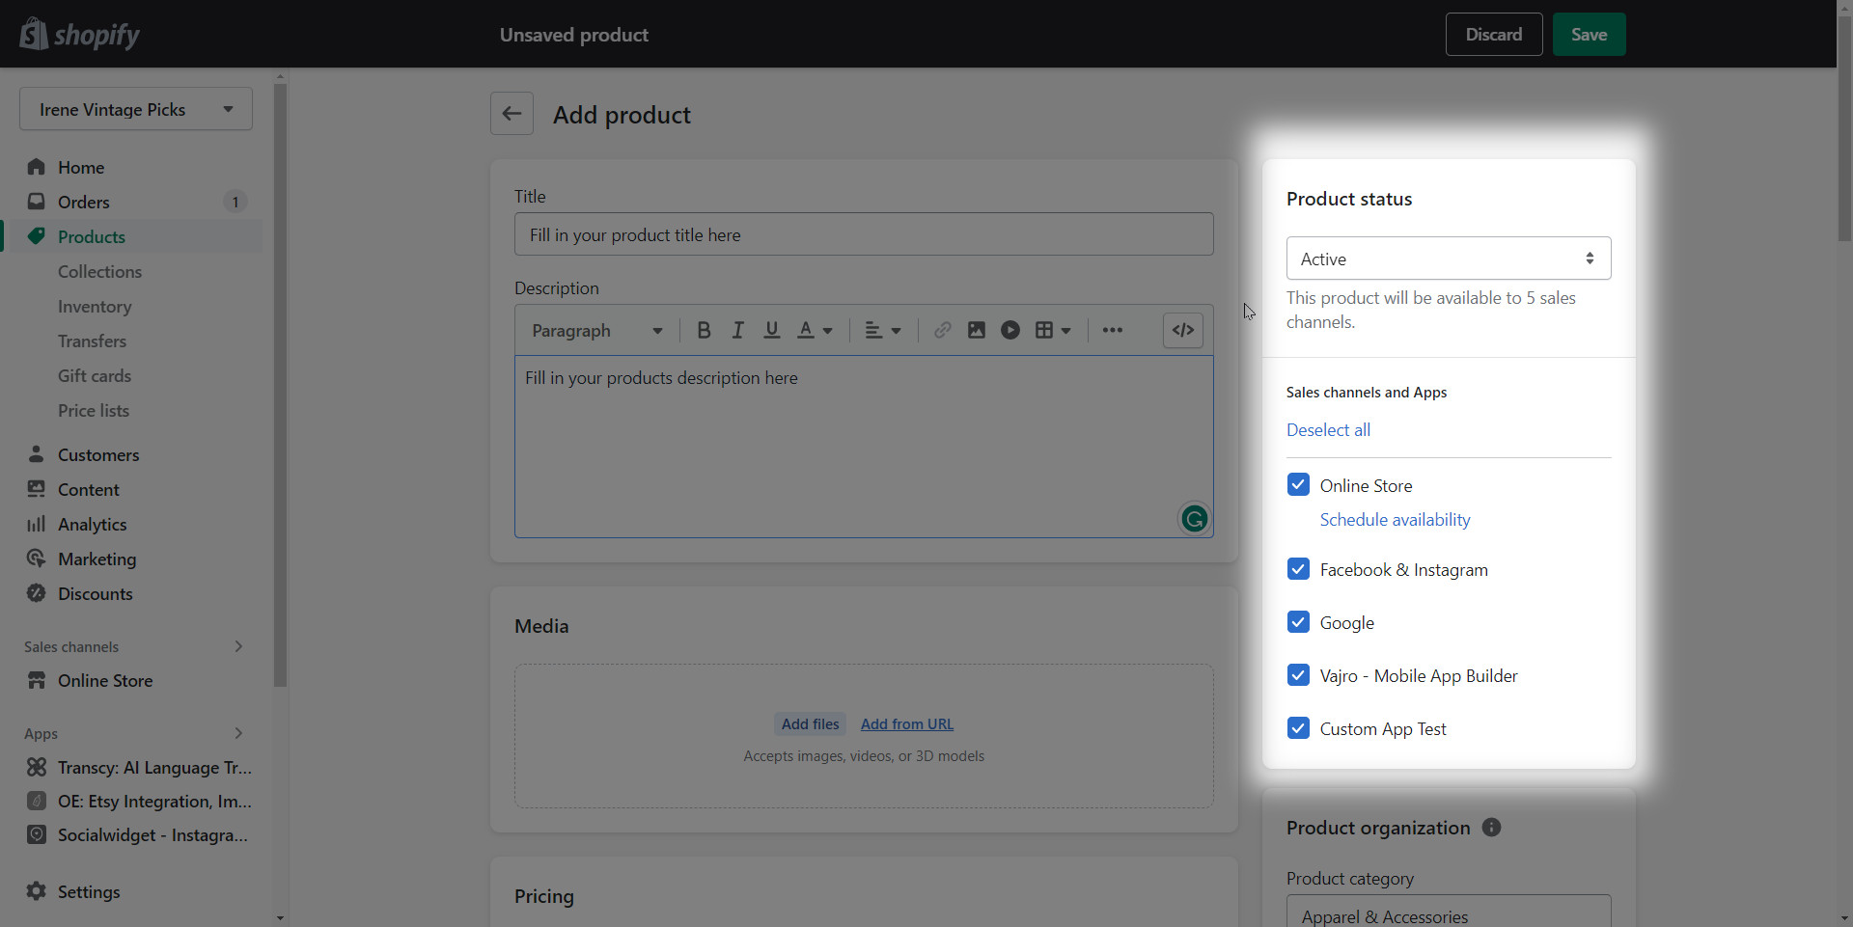The height and width of the screenshot is (927, 1853).
Task: Click the OE: Etsy Integration app icon
Action: click(x=37, y=801)
